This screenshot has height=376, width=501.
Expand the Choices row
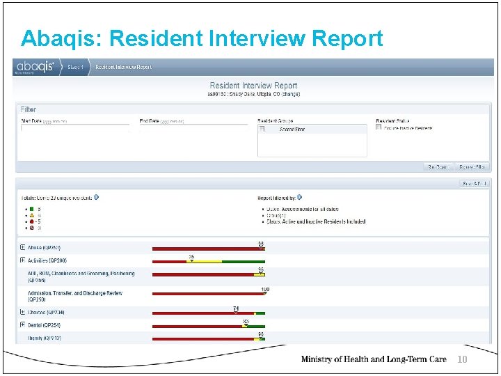pos(23,312)
